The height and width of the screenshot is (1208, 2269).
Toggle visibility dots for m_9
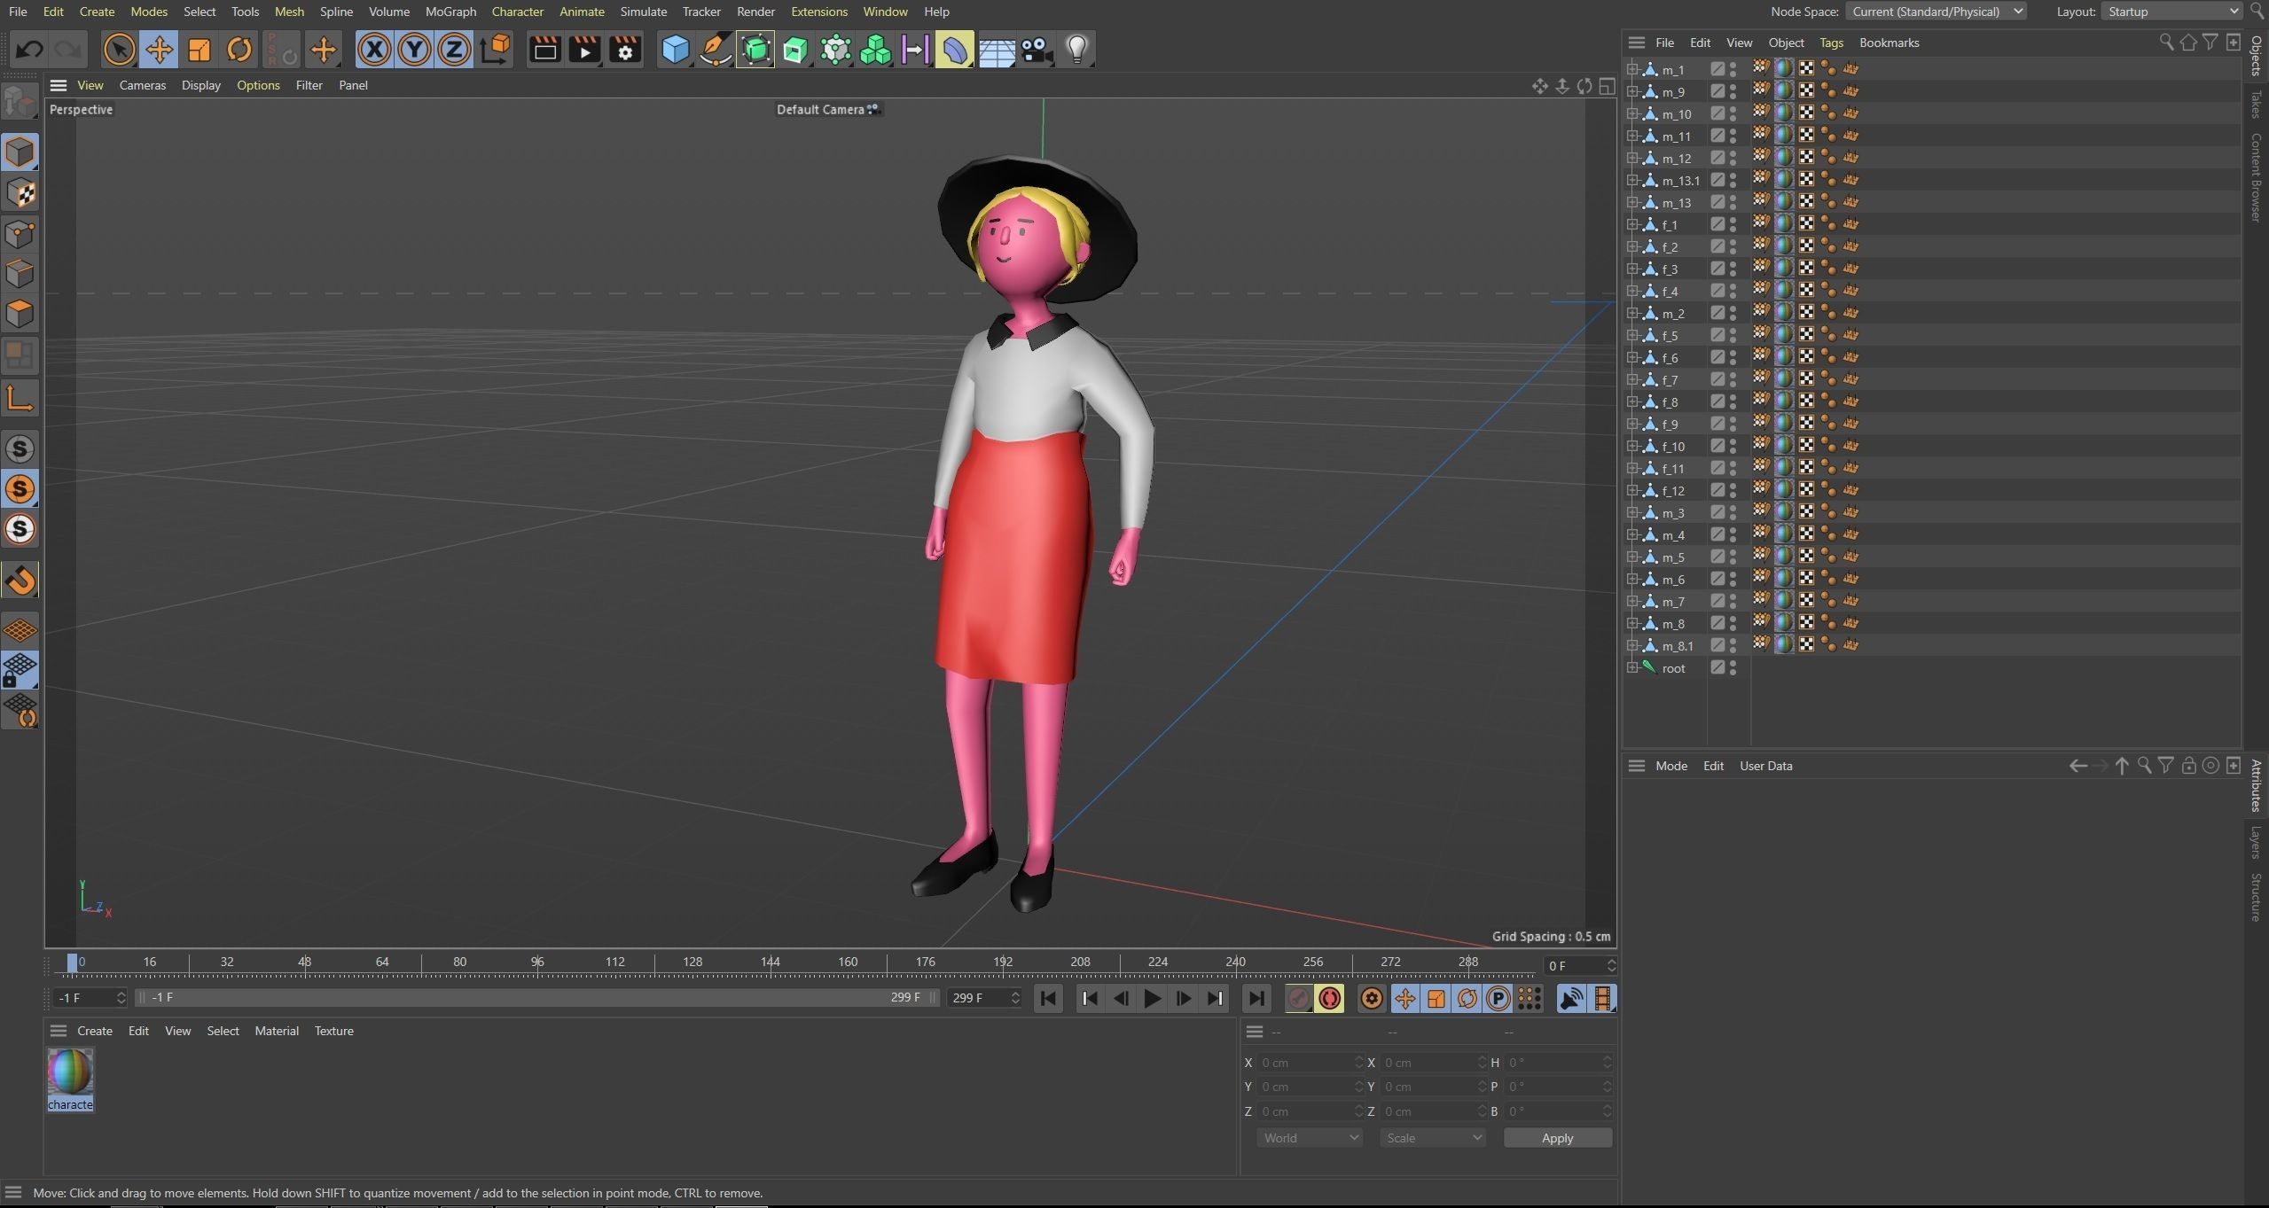1733,91
